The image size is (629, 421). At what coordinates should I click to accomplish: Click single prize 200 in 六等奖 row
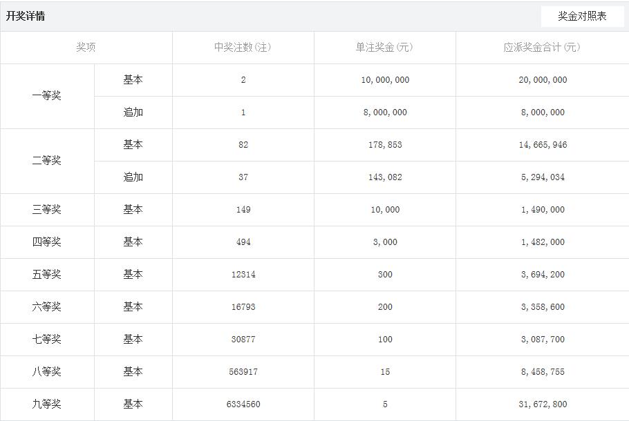click(385, 307)
